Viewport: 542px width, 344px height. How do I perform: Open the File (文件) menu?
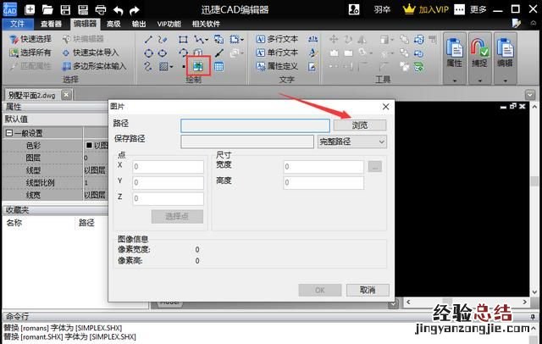pos(17,24)
